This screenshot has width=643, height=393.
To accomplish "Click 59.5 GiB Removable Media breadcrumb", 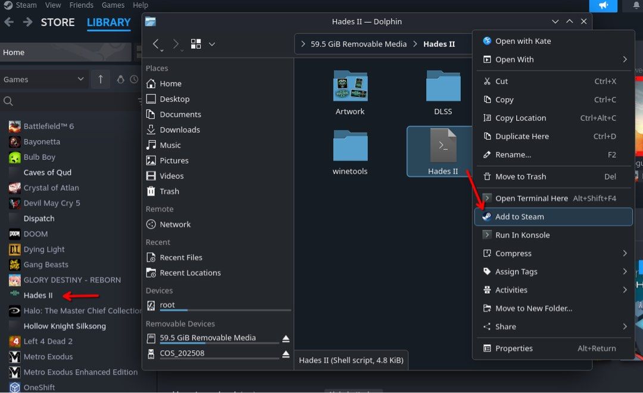I will 358,44.
